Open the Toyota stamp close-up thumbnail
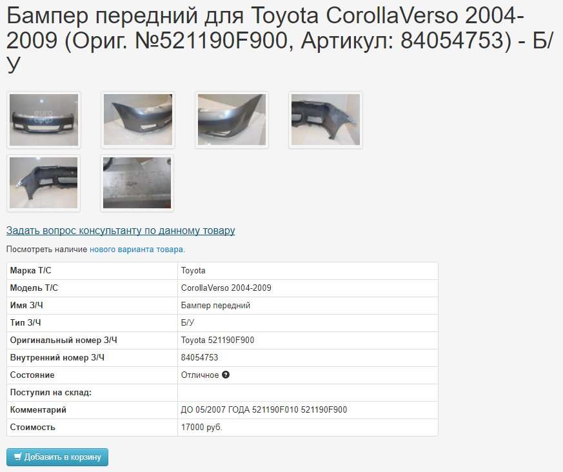Screen dimensions: 563x472 click(x=137, y=183)
